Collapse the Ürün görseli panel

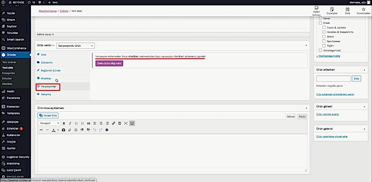click(364, 107)
